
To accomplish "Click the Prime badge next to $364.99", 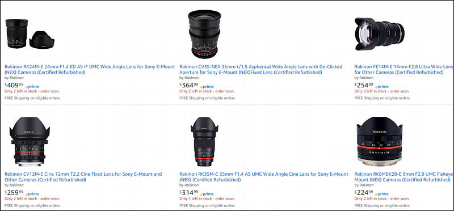I will click(207, 87).
